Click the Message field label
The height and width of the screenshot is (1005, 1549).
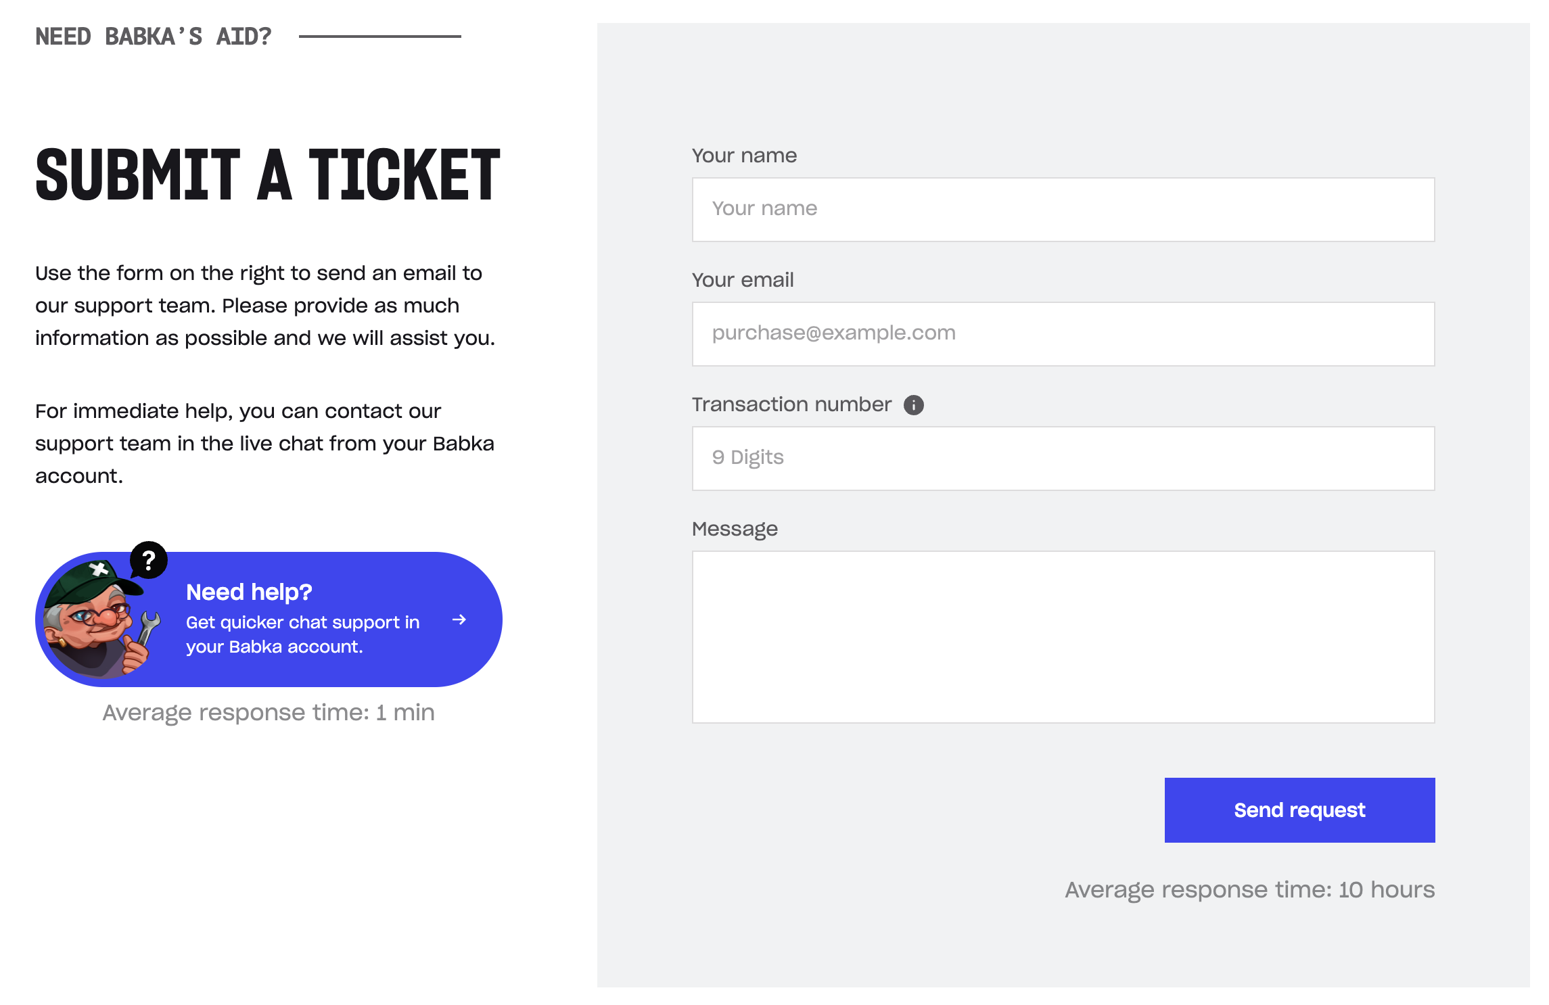pos(735,529)
